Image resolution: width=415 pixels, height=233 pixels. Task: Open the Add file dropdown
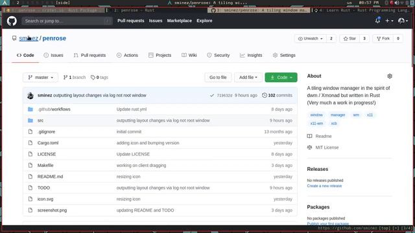(248, 78)
